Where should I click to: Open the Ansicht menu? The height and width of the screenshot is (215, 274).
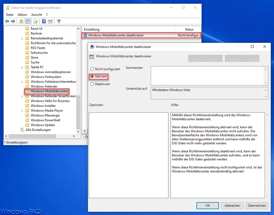tap(37, 15)
